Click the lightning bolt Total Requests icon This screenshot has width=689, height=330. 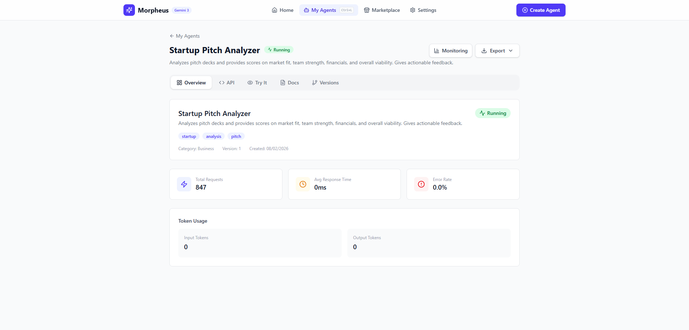(x=184, y=184)
